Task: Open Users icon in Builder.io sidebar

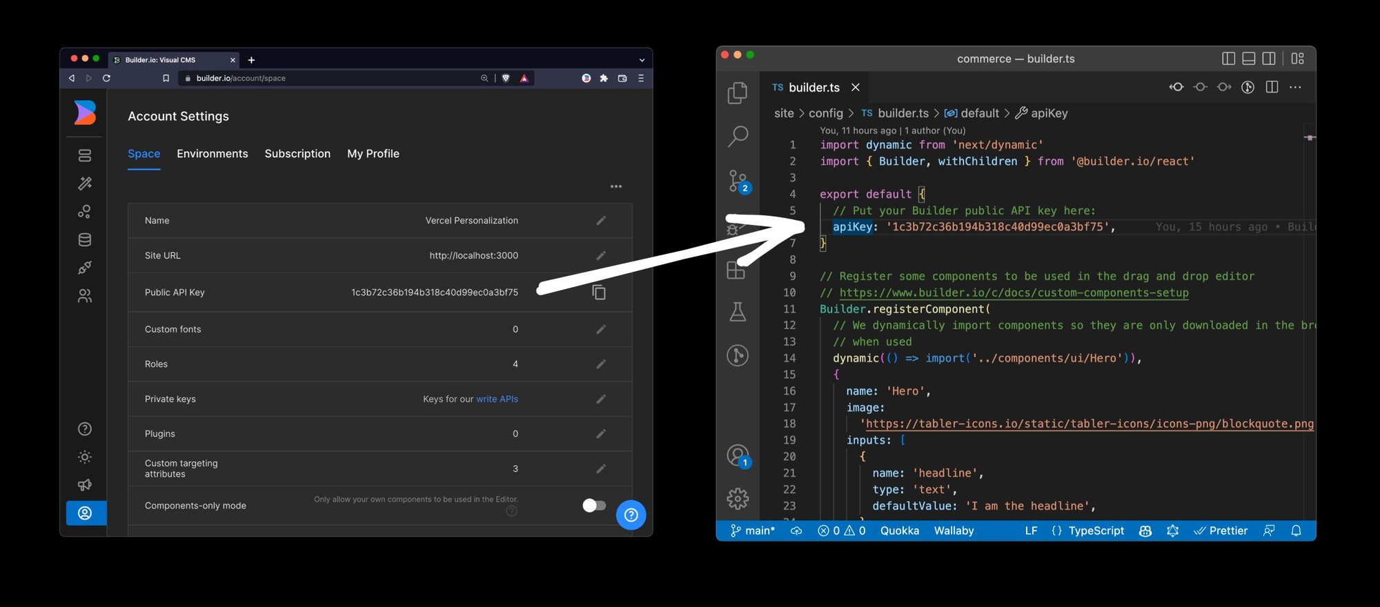Action: (x=85, y=296)
